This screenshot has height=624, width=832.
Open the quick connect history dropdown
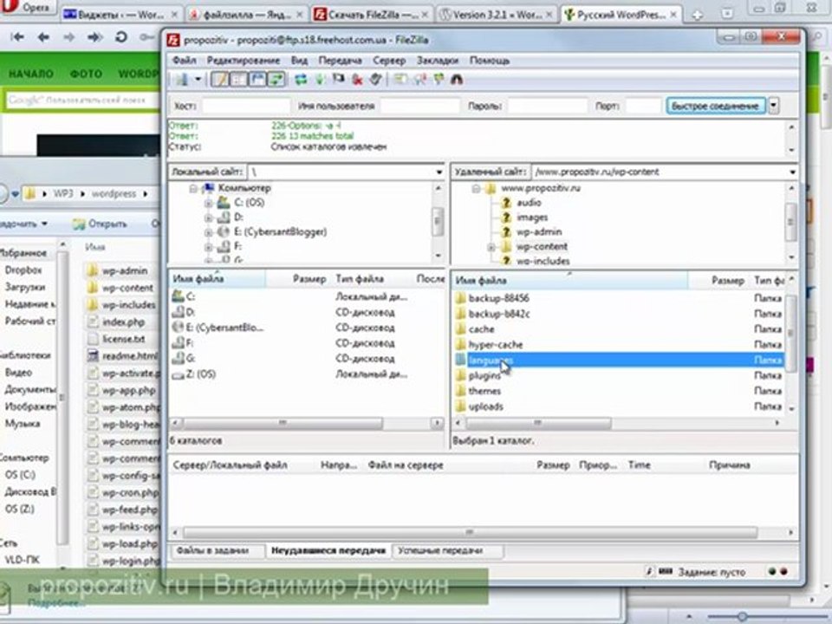(774, 106)
